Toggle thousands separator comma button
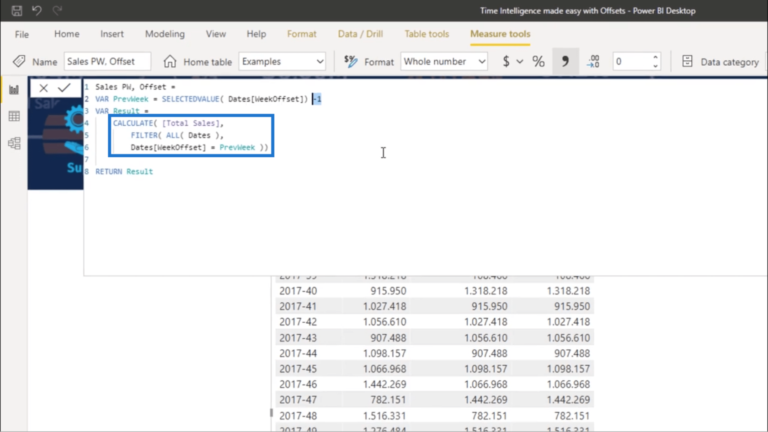The height and width of the screenshot is (432, 768). (565, 61)
